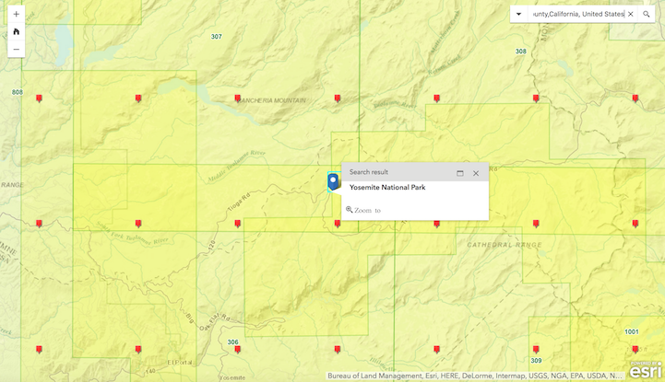Click the Search result popup title bar
The image size is (665, 382).
pos(397,172)
